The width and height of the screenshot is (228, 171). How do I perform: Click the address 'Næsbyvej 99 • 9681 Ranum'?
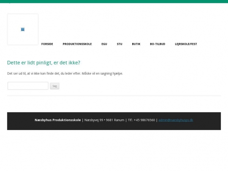(104, 120)
